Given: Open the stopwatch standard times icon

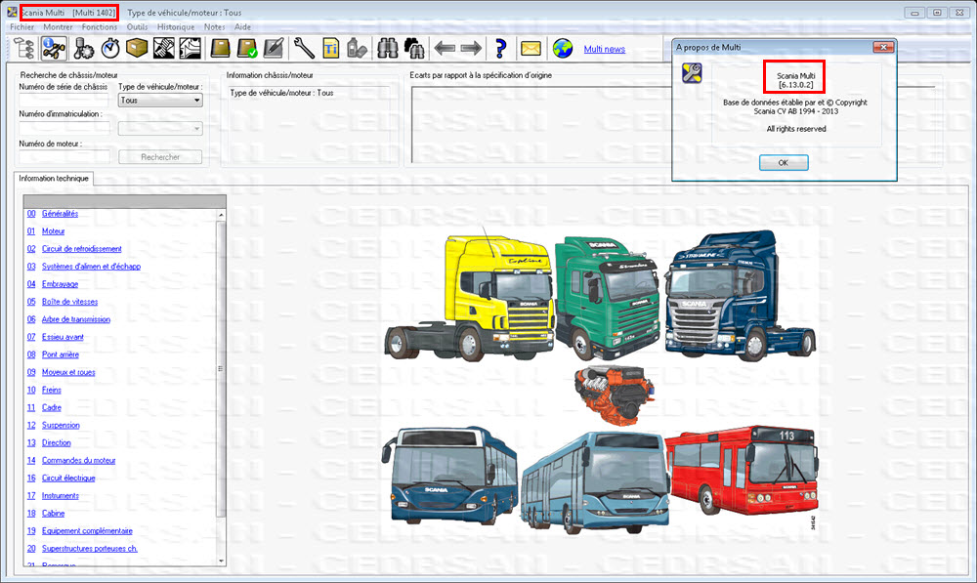Looking at the screenshot, I should [110, 48].
